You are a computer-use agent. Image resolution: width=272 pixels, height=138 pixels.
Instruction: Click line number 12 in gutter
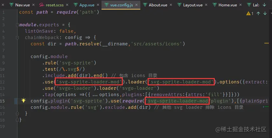pos(3,82)
